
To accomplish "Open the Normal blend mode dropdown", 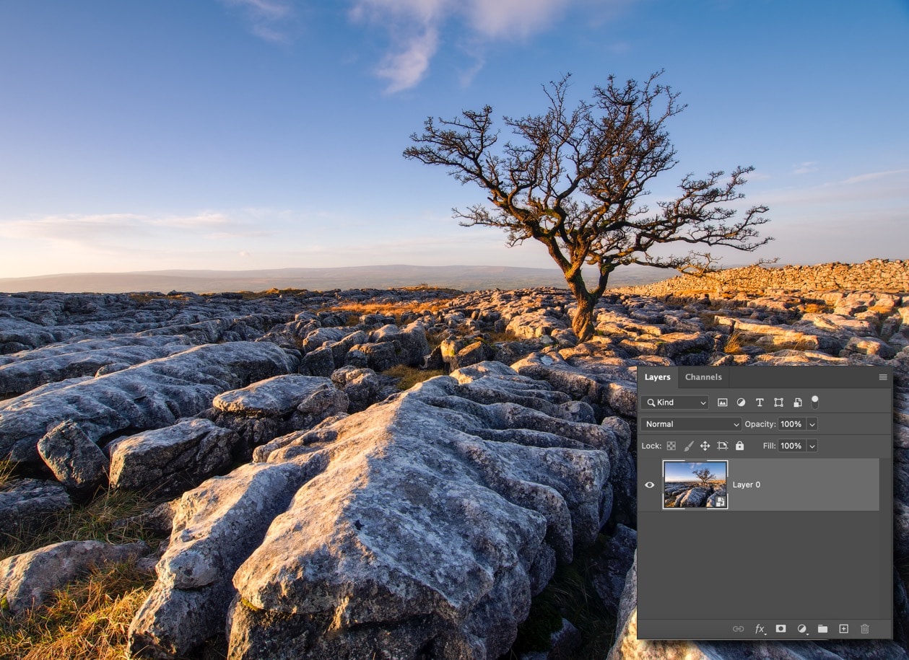I will [691, 424].
